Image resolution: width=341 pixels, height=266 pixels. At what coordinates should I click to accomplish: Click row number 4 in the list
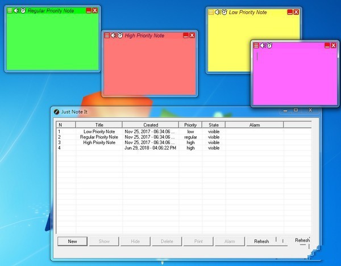[59, 148]
